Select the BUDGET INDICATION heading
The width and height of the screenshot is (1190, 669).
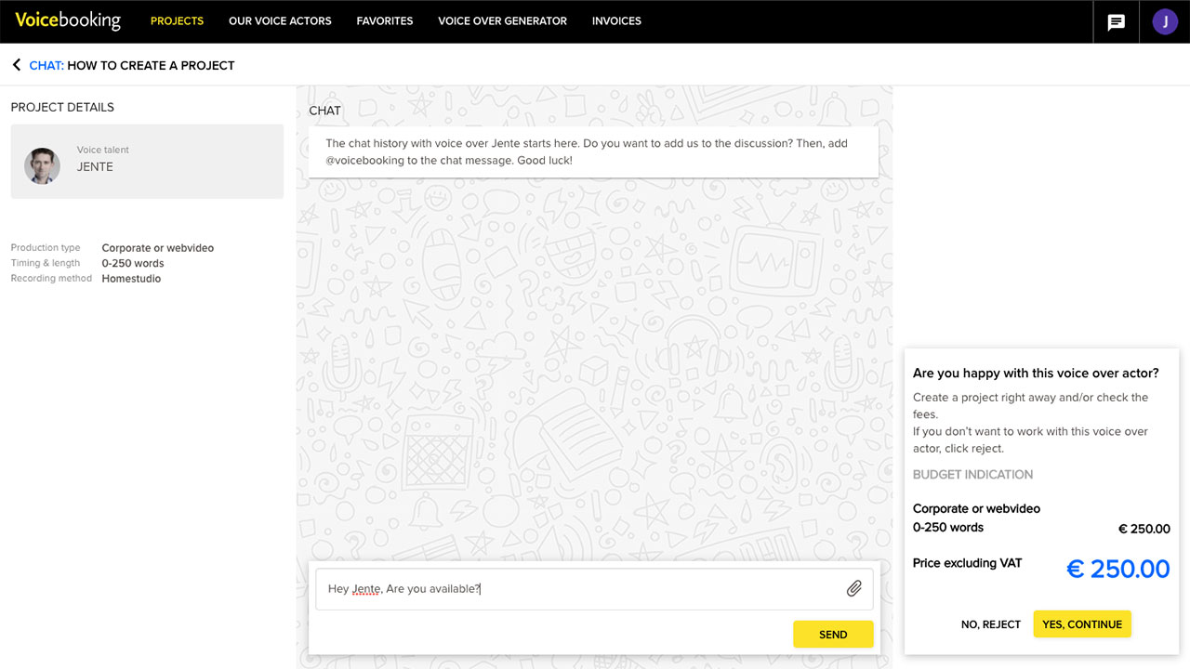click(972, 474)
